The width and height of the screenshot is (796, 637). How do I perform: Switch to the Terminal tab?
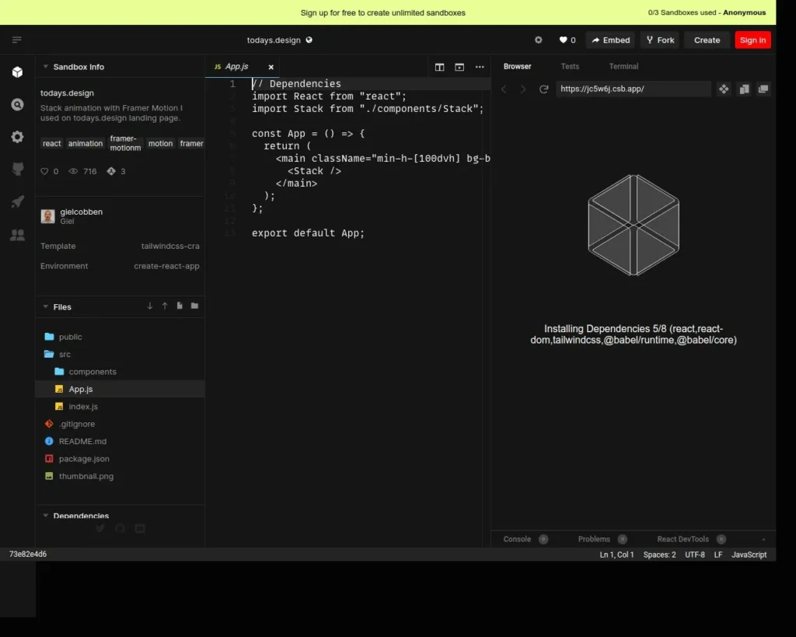click(x=623, y=67)
